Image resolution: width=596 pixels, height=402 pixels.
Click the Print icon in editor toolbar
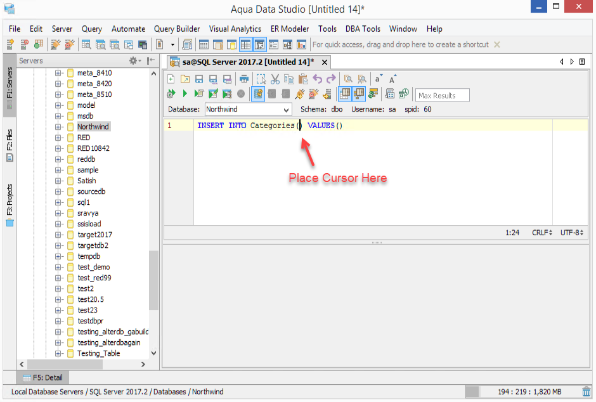pyautogui.click(x=244, y=79)
